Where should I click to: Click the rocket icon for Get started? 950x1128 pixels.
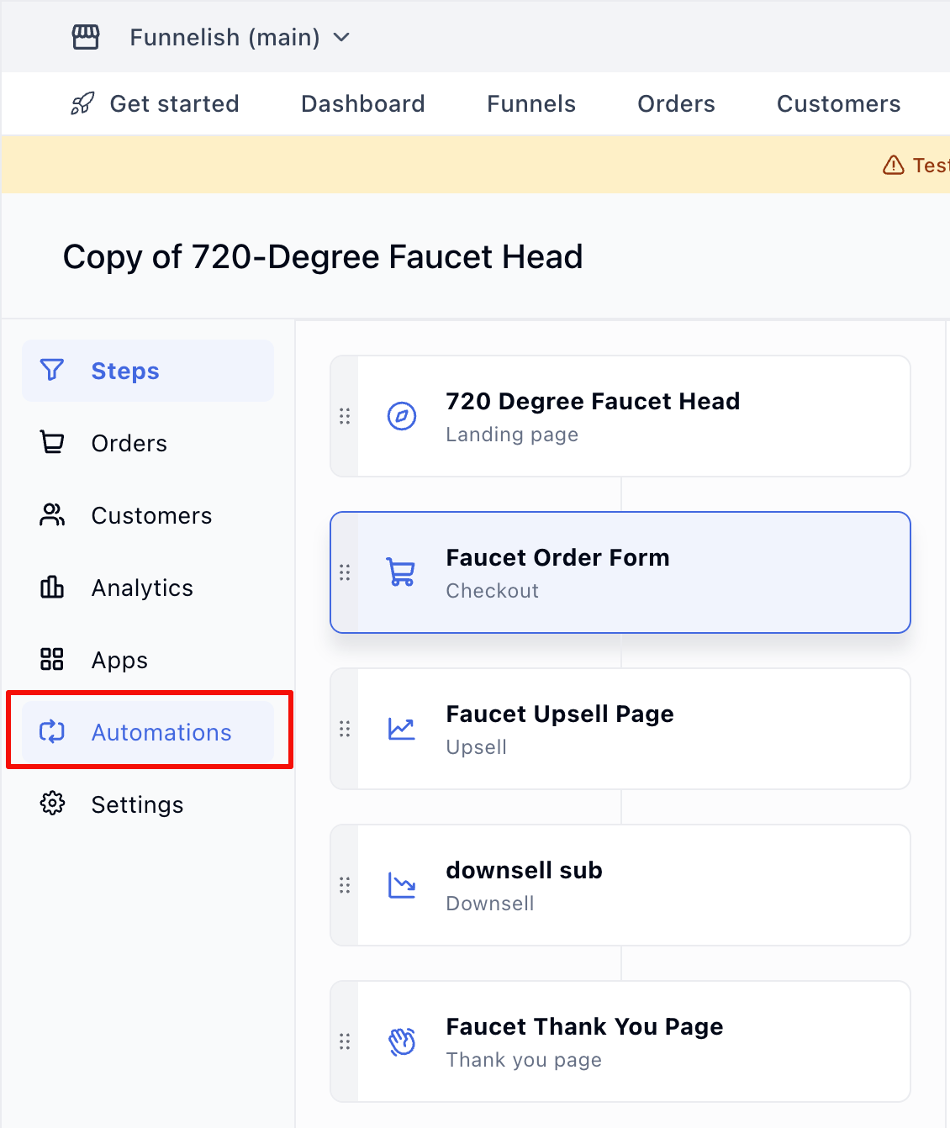(82, 103)
